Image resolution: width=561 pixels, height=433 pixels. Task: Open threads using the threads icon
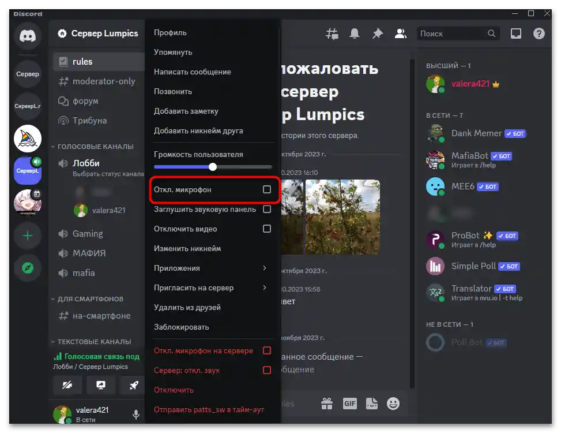pos(332,33)
